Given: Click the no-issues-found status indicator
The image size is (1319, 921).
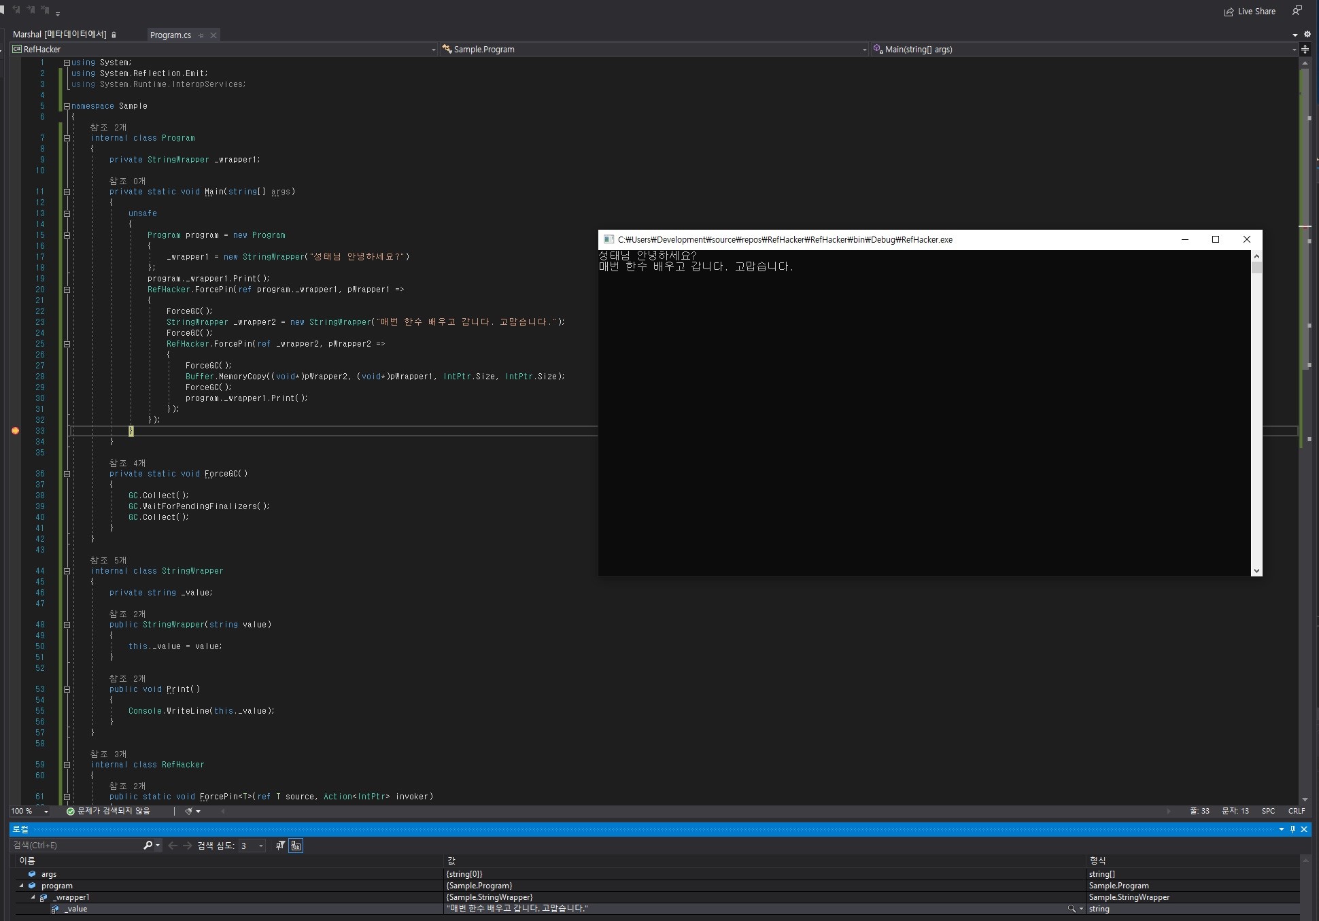Looking at the screenshot, I should tap(108, 811).
